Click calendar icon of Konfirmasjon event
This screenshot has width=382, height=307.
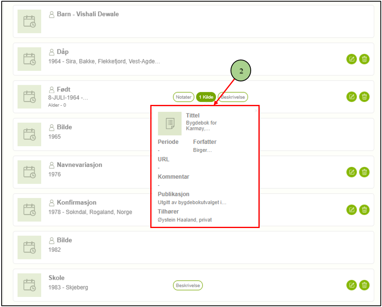point(29,210)
